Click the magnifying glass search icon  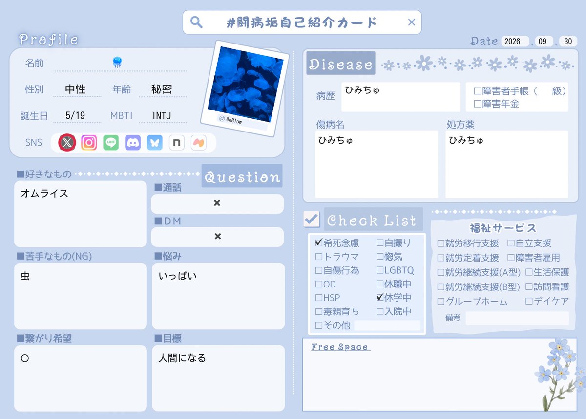(x=196, y=22)
